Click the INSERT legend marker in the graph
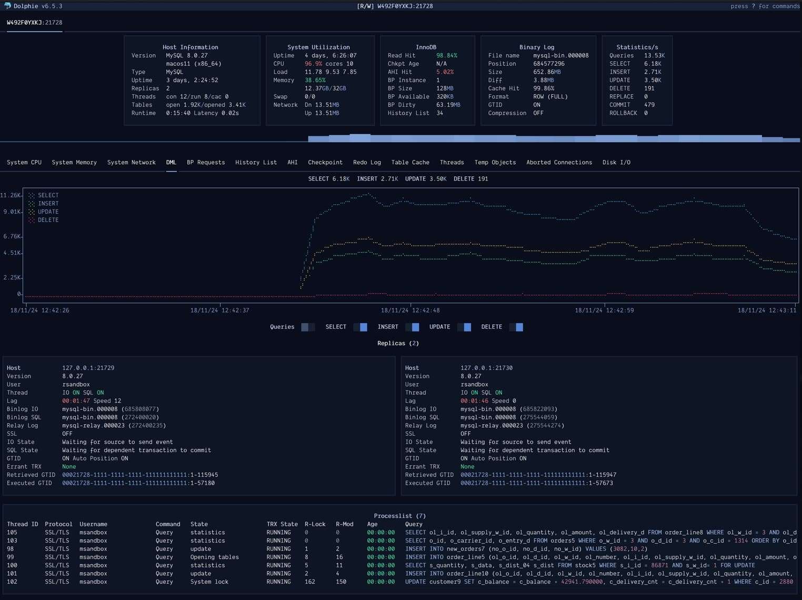The height and width of the screenshot is (600, 802). [x=32, y=203]
